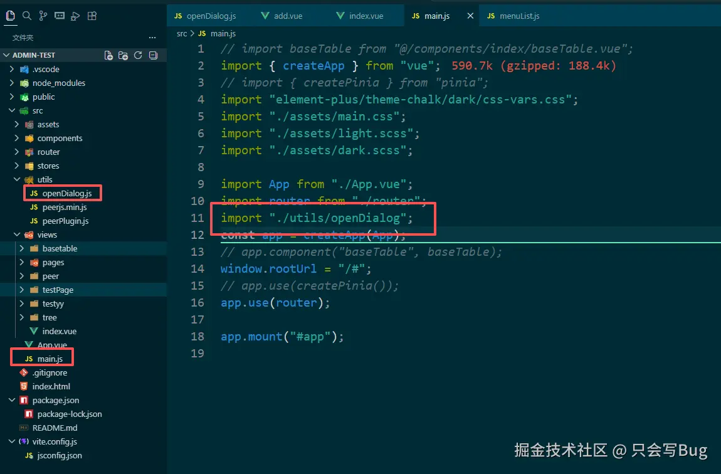Open jsconfig.json in the file tree
Image resolution: width=721 pixels, height=474 pixels.
(x=83, y=455)
